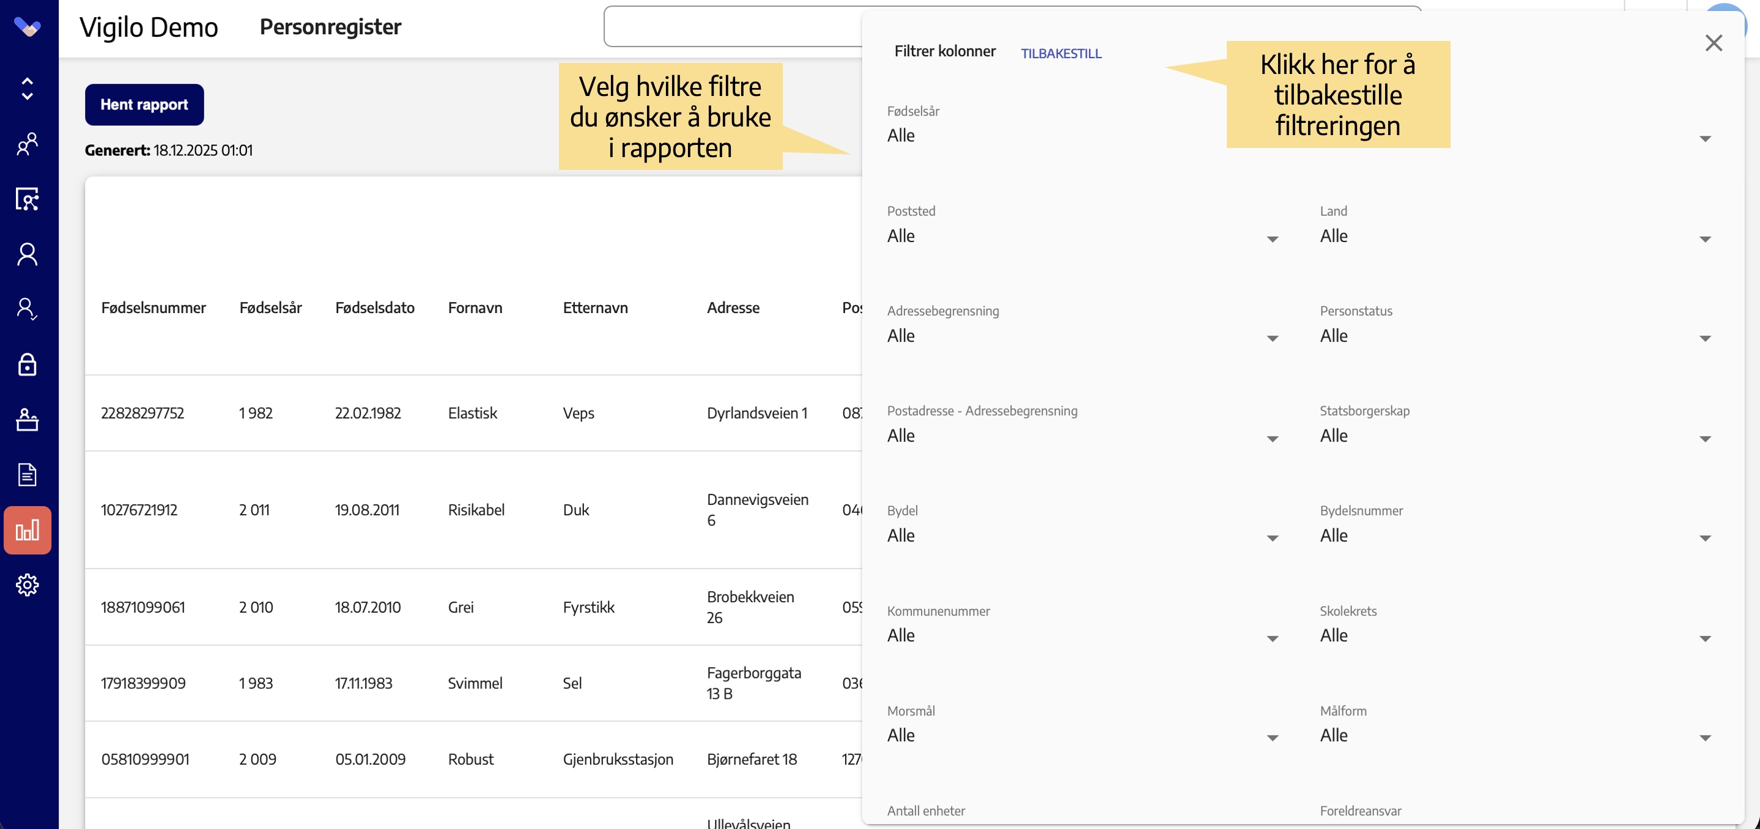Open the document icon in sidebar

[x=28, y=474]
